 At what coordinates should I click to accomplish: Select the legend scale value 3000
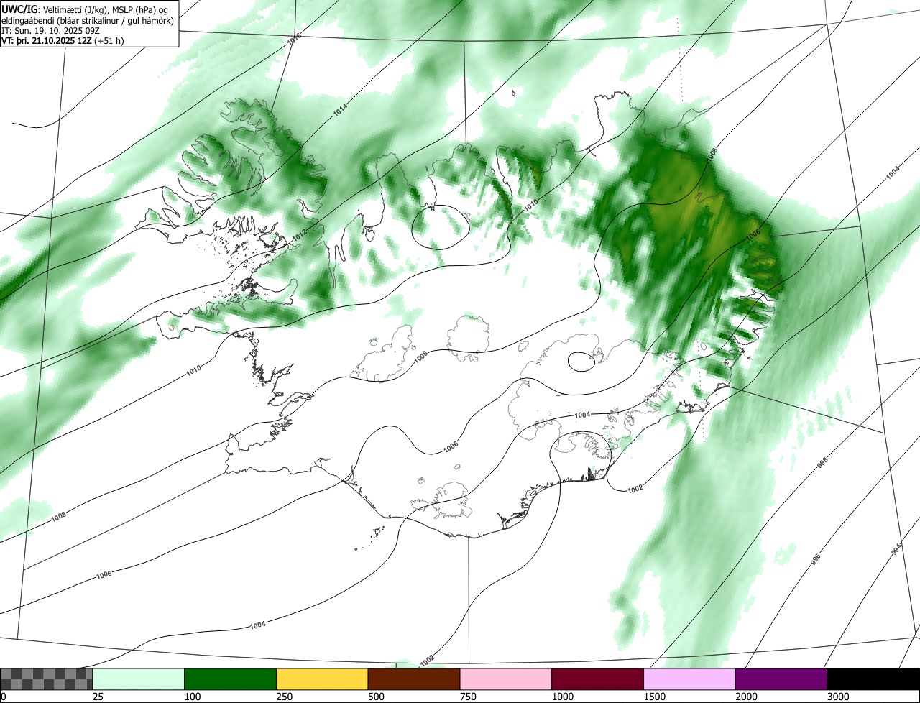coord(838,697)
